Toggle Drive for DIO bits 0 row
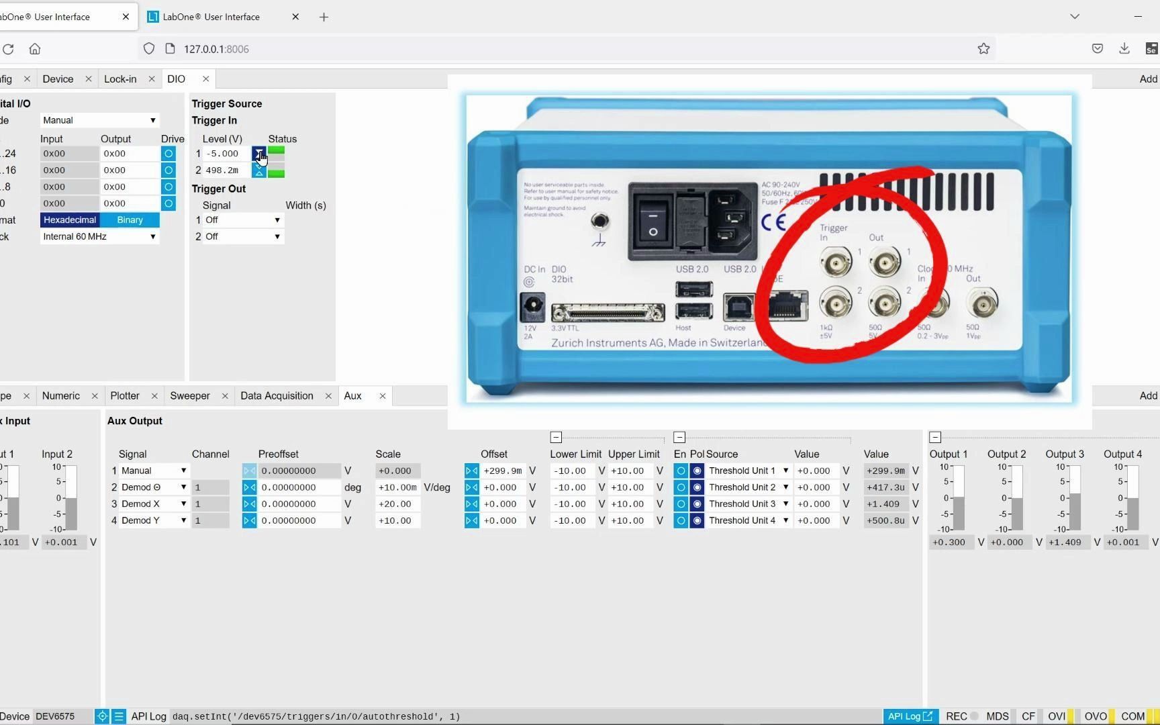The image size is (1160, 725). 168,203
